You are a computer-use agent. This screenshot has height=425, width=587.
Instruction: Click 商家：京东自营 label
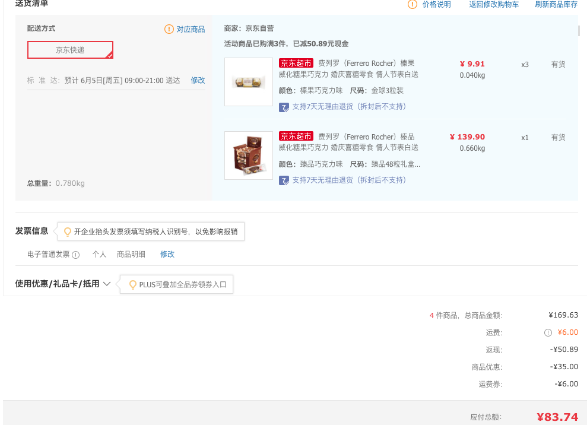249,28
